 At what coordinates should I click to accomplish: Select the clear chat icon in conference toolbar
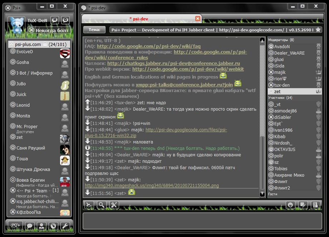click(88, 205)
